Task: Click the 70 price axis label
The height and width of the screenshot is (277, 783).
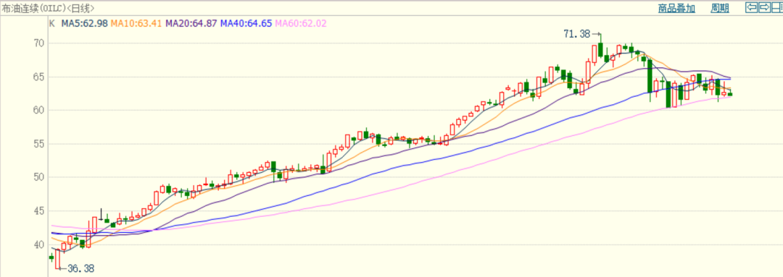Action: pyautogui.click(x=39, y=43)
